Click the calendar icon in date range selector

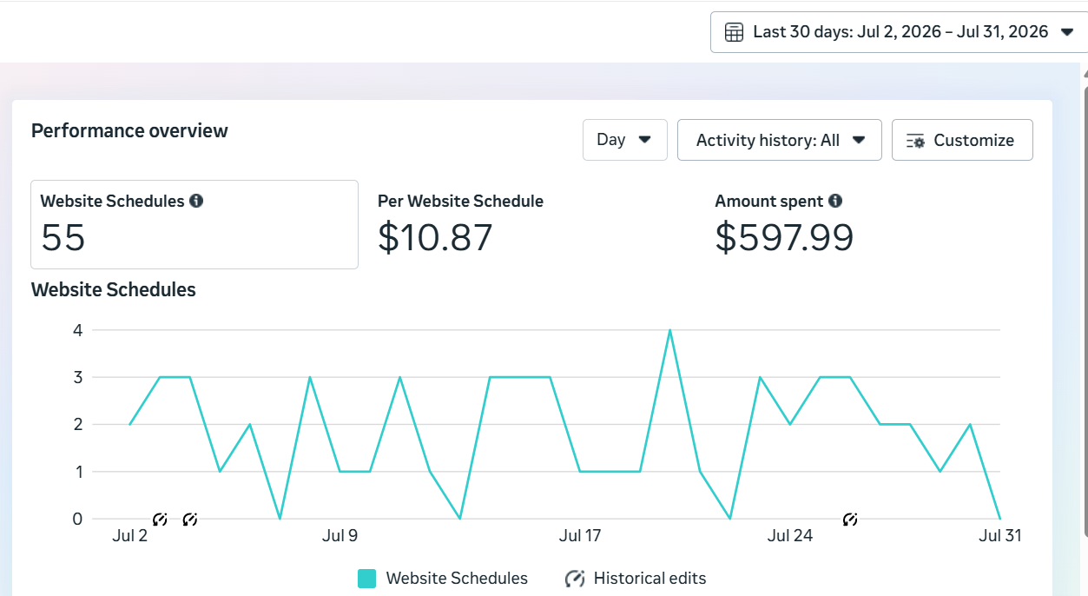[734, 33]
